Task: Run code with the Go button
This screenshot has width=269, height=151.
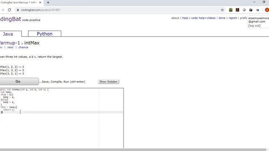Action: (x=19, y=81)
